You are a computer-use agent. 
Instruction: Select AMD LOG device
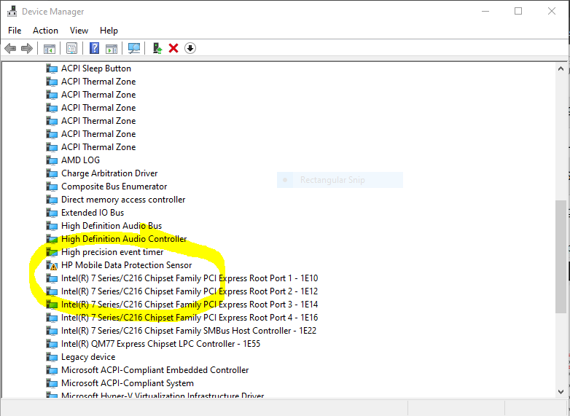pyautogui.click(x=80, y=160)
